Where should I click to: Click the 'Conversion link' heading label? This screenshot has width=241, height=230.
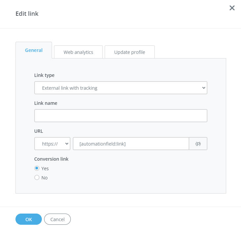pyautogui.click(x=51, y=159)
